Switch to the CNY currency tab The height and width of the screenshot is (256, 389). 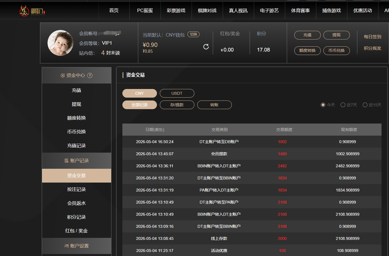point(140,93)
